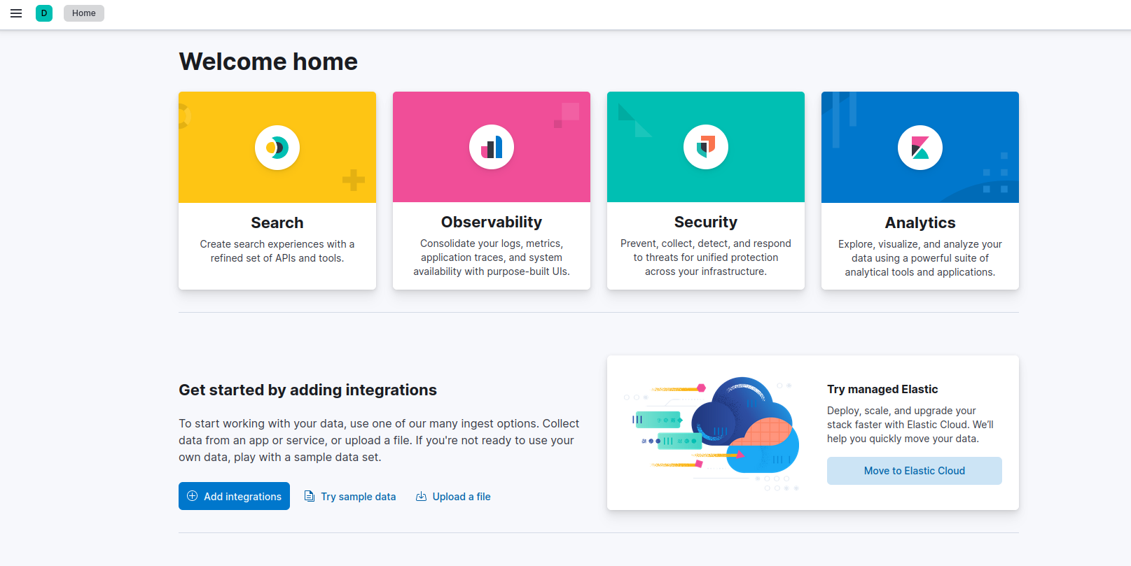Image resolution: width=1131 pixels, height=566 pixels.
Task: Click the Try managed Elastic heading
Action: [882, 389]
